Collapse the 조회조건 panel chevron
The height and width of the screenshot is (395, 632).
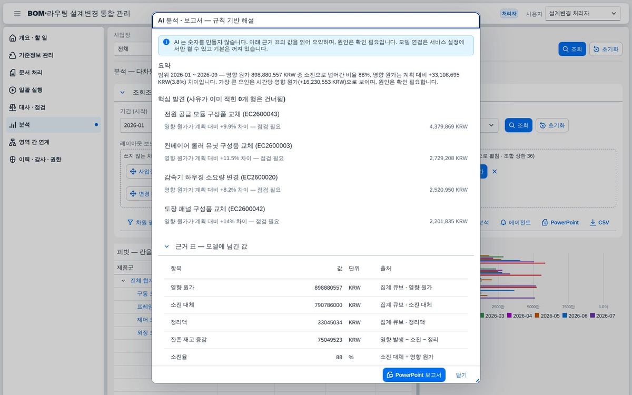[123, 92]
